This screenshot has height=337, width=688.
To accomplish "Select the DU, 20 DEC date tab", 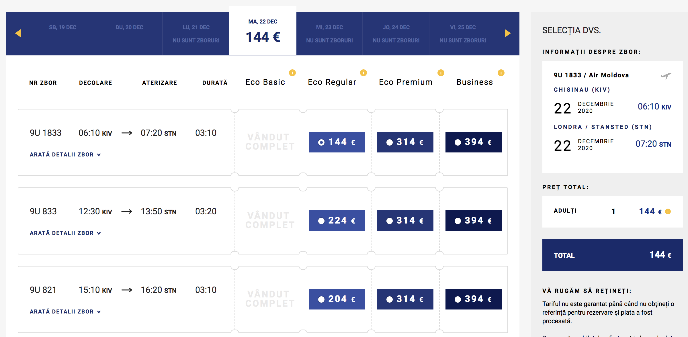I will tap(129, 33).
